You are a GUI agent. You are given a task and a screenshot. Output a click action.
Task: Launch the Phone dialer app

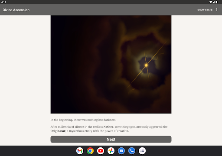click(x=132, y=151)
